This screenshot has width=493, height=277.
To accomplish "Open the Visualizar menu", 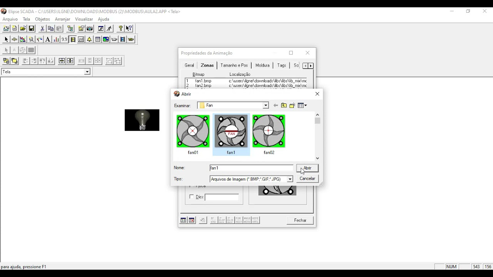I will coord(84,19).
